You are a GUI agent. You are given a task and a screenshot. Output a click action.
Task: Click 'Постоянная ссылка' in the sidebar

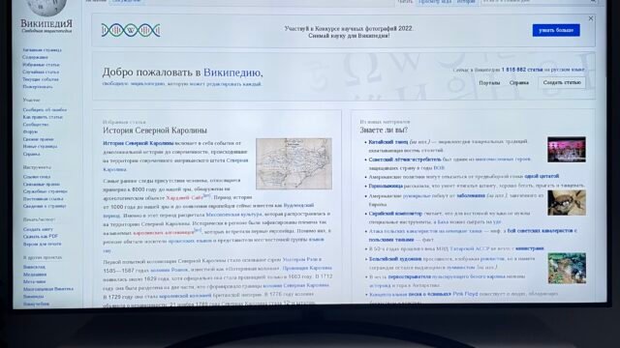point(43,199)
